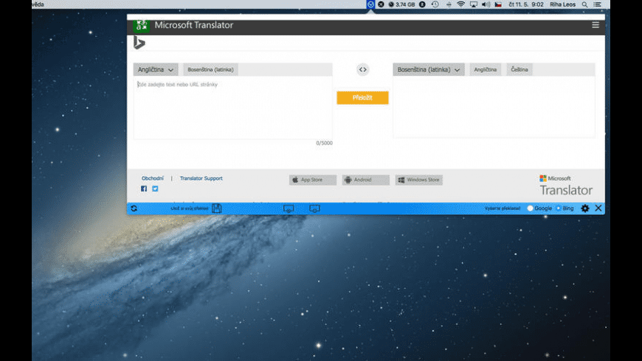Open Time Machine menu bar icon
This screenshot has width=642, height=361.
(435, 4)
